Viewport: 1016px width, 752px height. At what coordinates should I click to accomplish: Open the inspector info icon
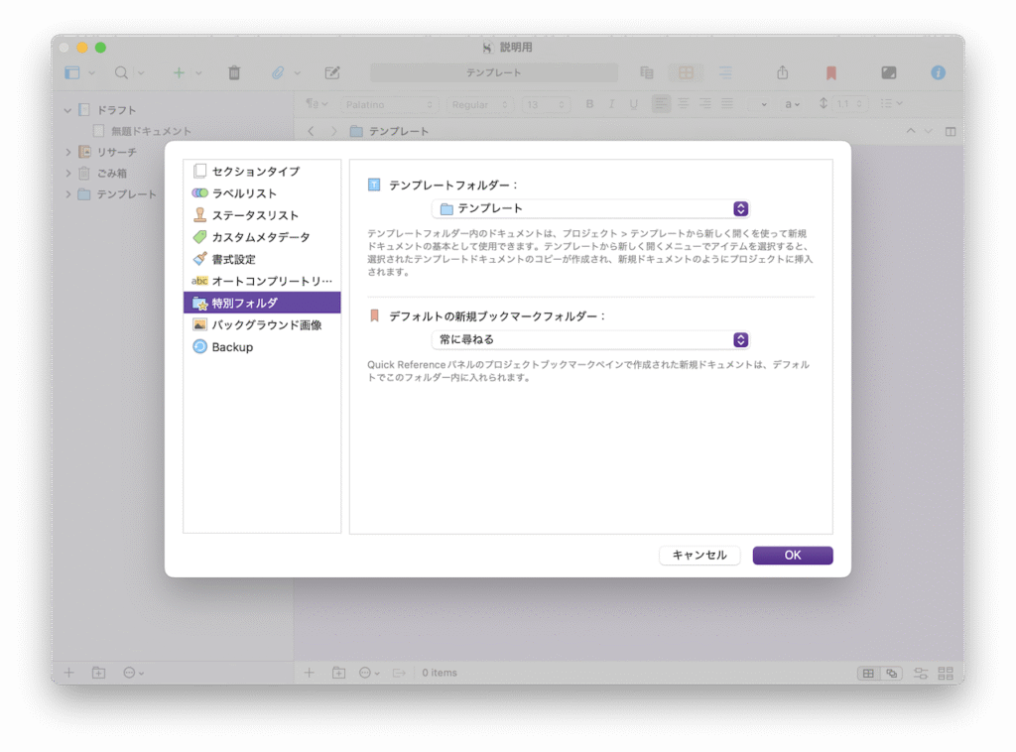(939, 72)
